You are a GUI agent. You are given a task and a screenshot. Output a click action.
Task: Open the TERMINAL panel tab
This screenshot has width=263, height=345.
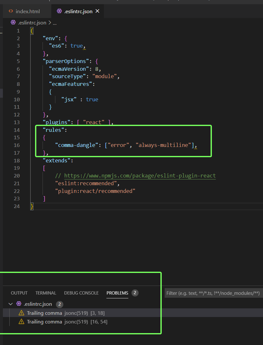[x=46, y=293]
